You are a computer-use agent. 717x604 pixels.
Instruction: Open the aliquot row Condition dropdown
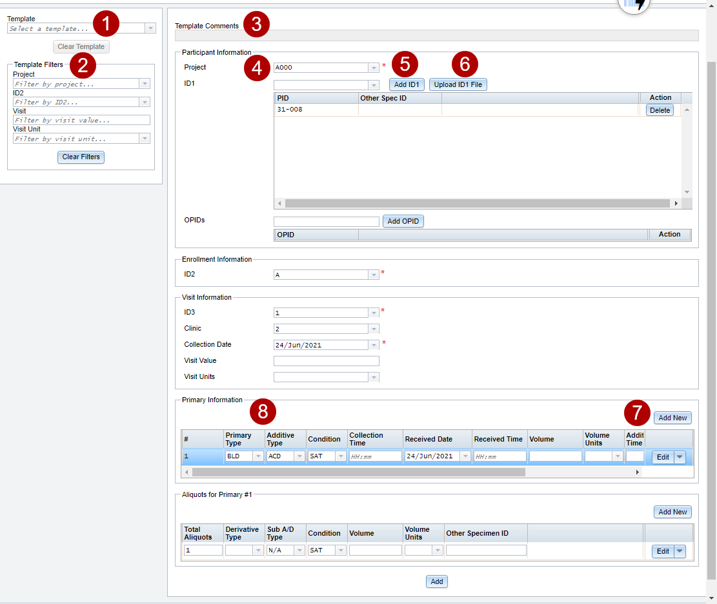pyautogui.click(x=341, y=550)
